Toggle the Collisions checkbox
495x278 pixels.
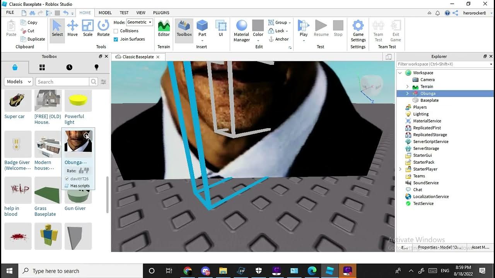point(116,31)
